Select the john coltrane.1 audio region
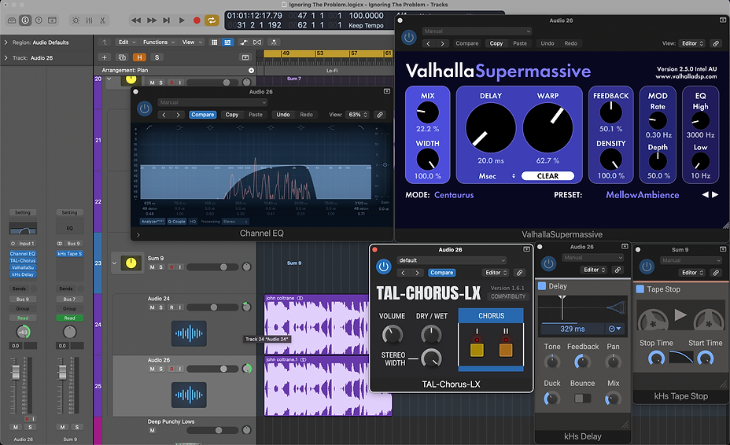This screenshot has height=445, width=730. tap(328, 386)
